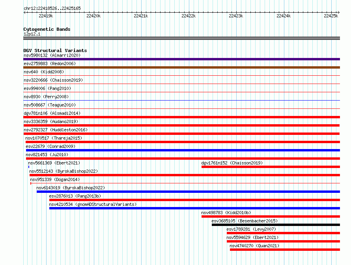
Task: Click the red nsv1070517 variant bar
Action: coord(183,142)
